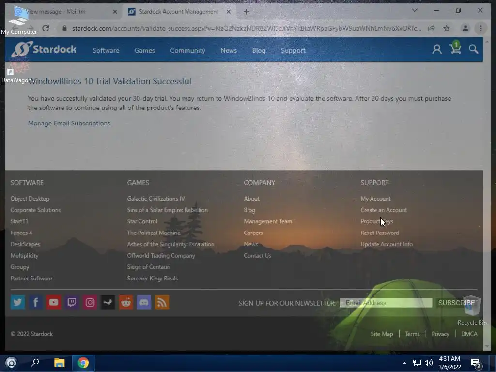496x372 pixels.
Task: Open the notification center icon
Action: 476,363
